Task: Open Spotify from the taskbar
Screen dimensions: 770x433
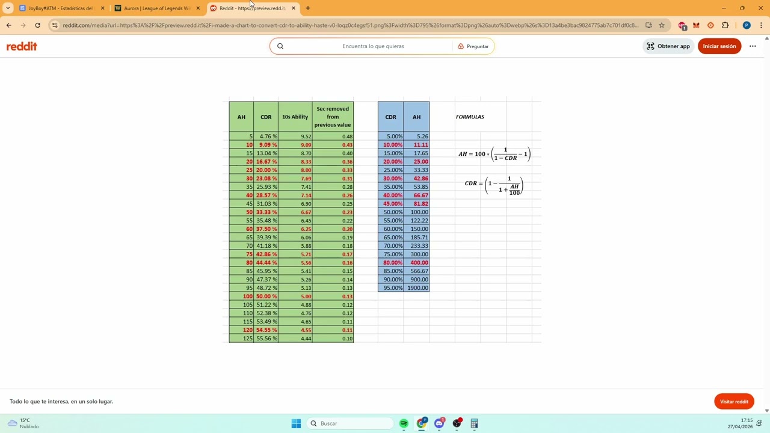Action: (x=404, y=423)
